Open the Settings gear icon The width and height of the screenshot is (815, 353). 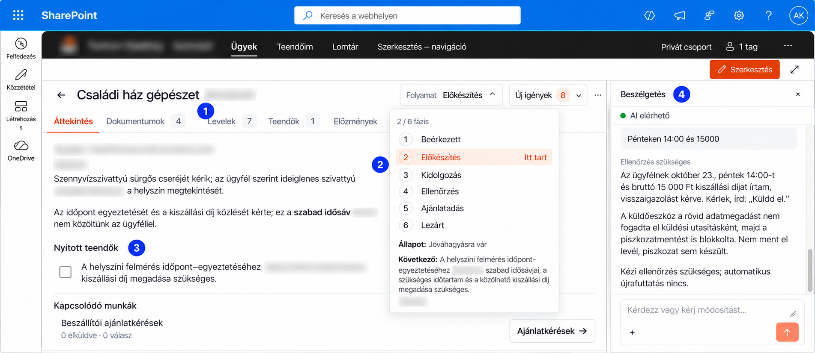(739, 15)
